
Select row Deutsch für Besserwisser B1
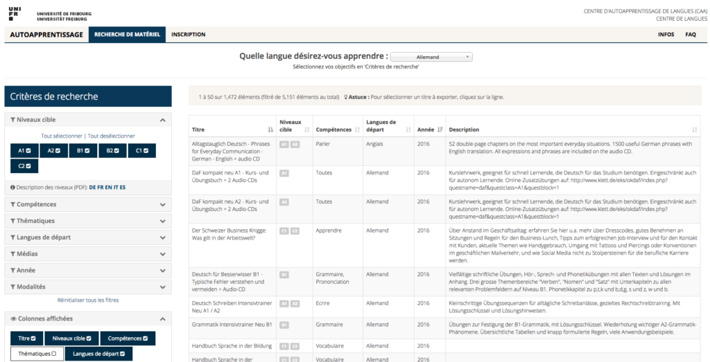[444, 282]
